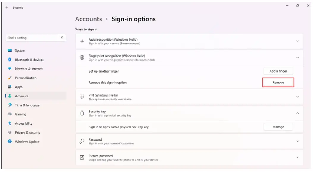Click the Bluetooth & devices icon
This screenshot has height=172, width=313.
pos(10,60)
